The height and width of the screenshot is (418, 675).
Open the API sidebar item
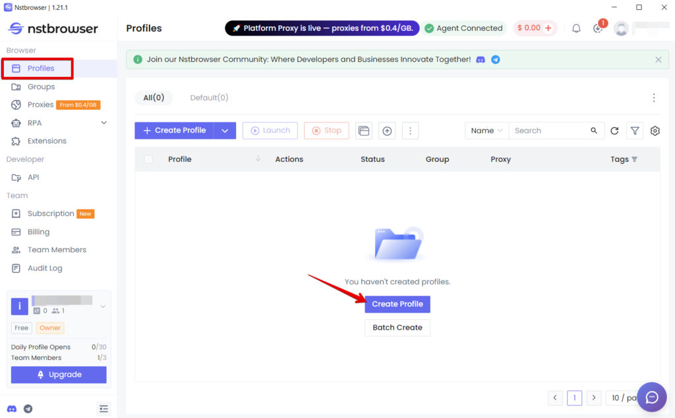[x=33, y=177]
